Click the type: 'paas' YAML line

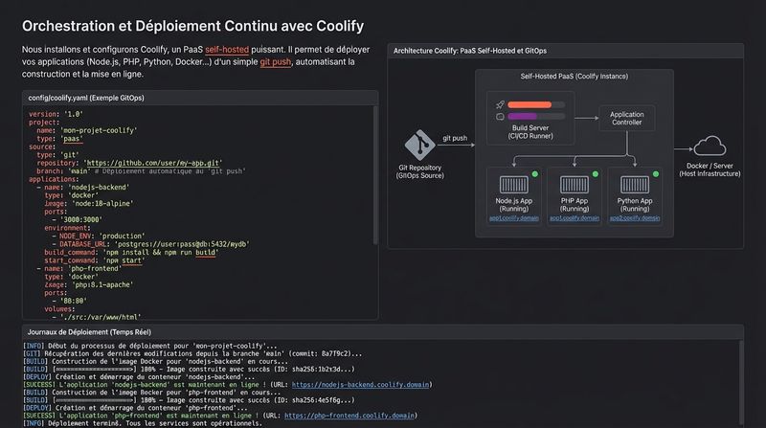[x=59, y=139]
